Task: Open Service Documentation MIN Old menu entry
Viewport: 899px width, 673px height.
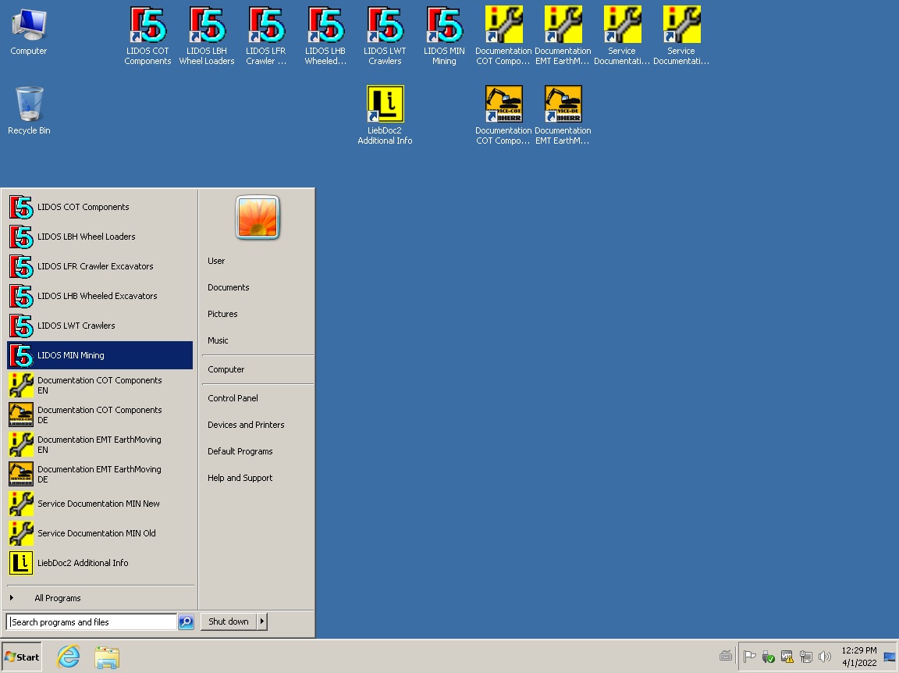Action: pos(100,533)
